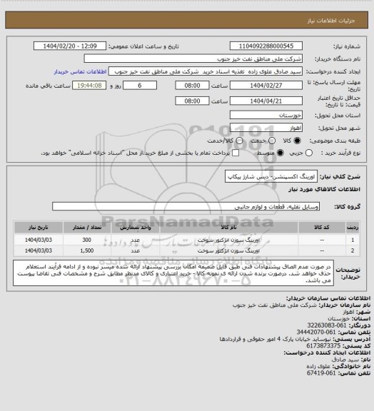Click the کد کالا column header
This screenshot has width=374, height=411.
click(322, 228)
